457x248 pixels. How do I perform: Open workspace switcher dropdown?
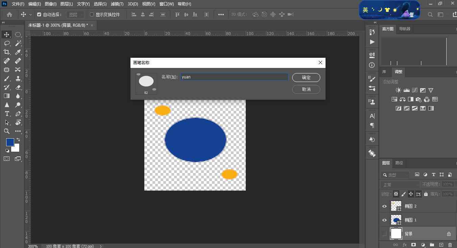(x=440, y=15)
